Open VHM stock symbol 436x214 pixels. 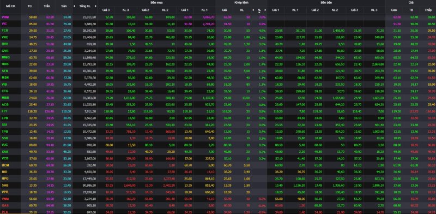click(x=5, y=17)
